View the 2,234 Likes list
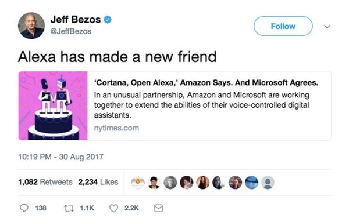The height and width of the screenshot is (222, 349). [98, 182]
